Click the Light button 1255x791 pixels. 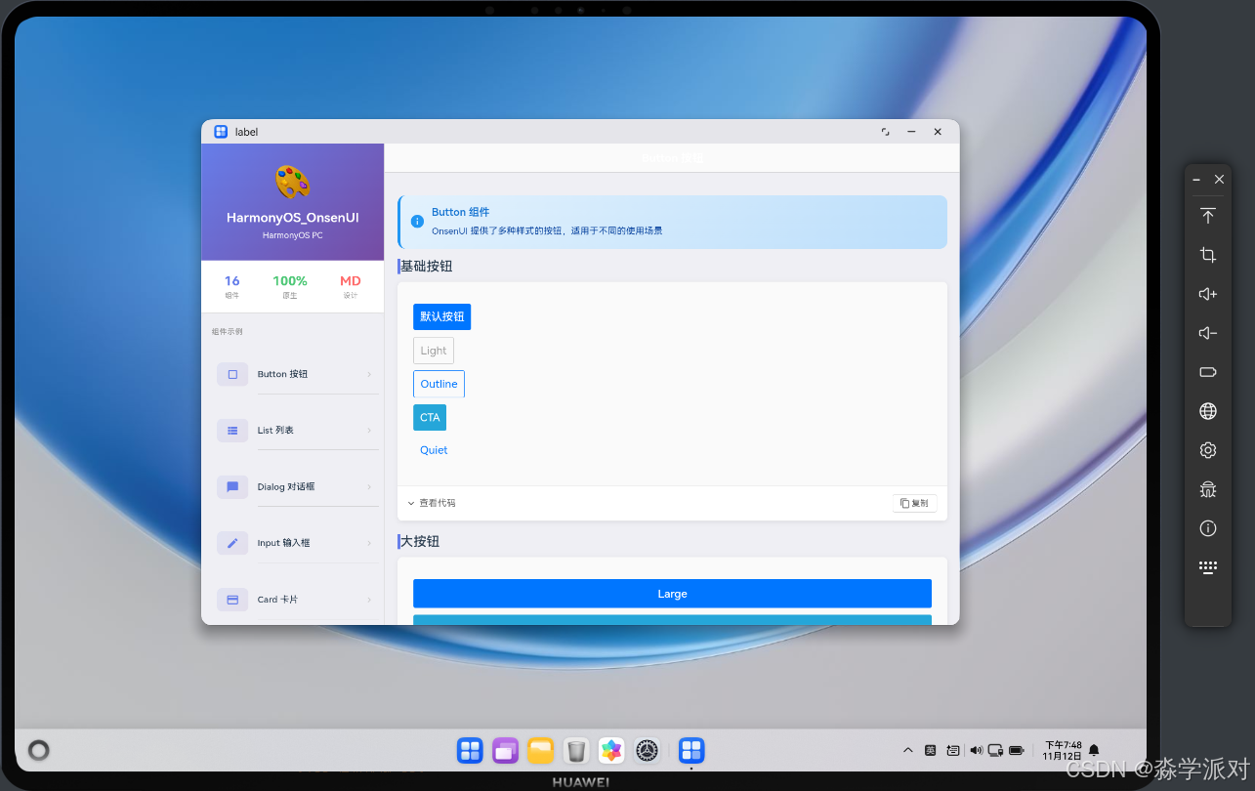coord(434,351)
